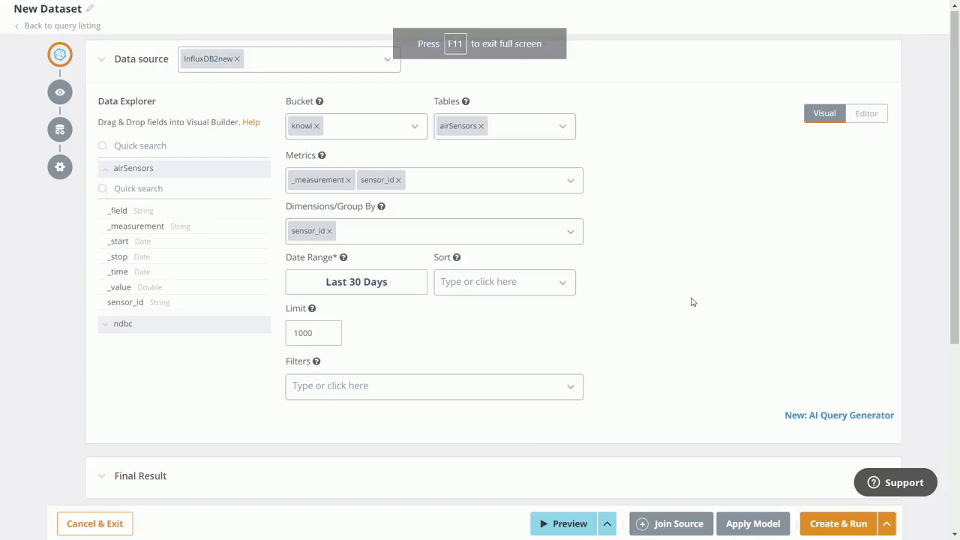This screenshot has width=960, height=540.
Task: Click the Last 30 Days date range field
Action: tap(356, 281)
